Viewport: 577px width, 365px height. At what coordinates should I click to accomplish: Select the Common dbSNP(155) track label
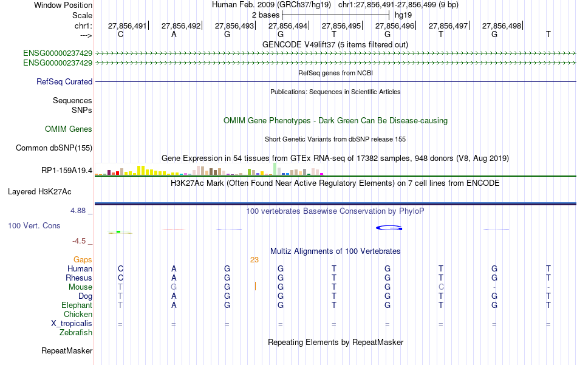click(53, 148)
